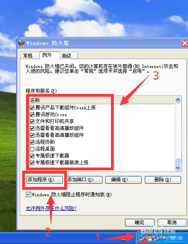188x244 pixels.
Task: Click the volume speaker tray icon
Action: coord(165,238)
